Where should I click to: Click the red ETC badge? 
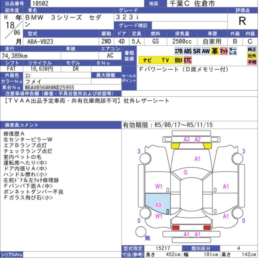[x=188, y=60]
